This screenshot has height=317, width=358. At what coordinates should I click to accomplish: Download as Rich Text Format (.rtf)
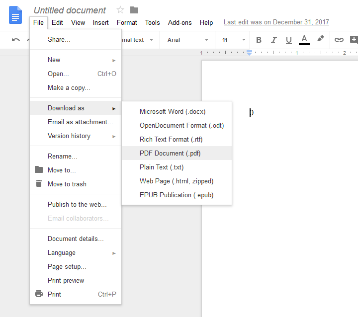pos(177,139)
